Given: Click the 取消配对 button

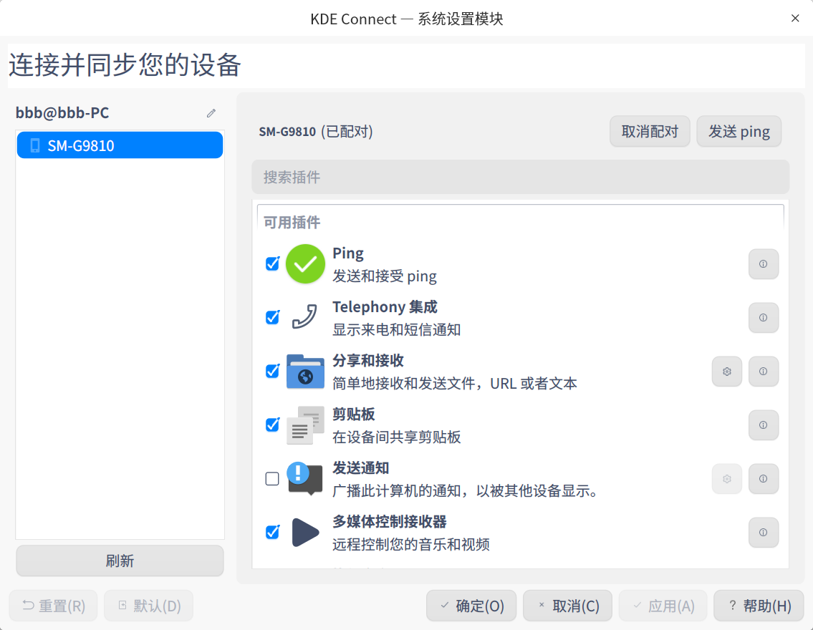Looking at the screenshot, I should (650, 132).
